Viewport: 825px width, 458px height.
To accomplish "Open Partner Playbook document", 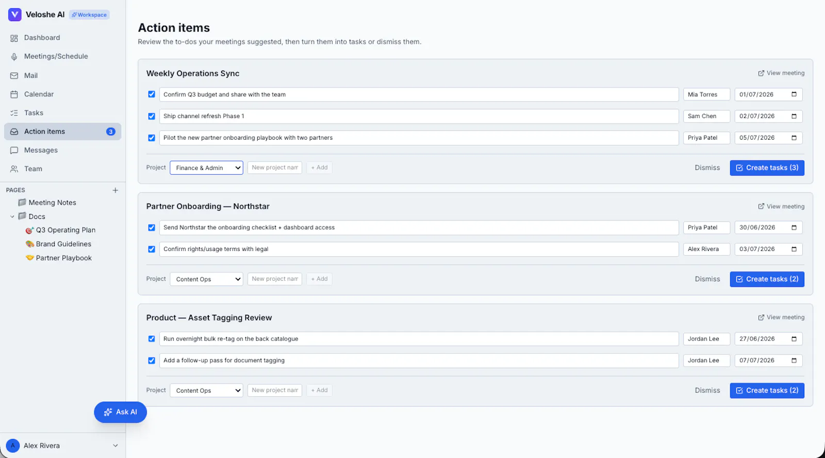I will tap(63, 258).
